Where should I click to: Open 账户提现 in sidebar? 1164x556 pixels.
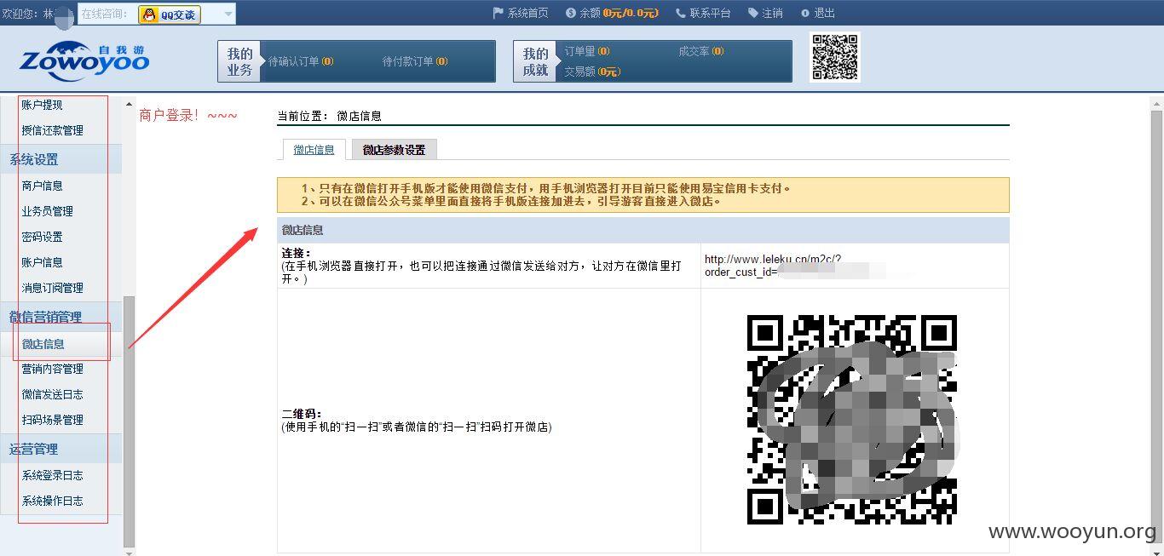pos(43,105)
